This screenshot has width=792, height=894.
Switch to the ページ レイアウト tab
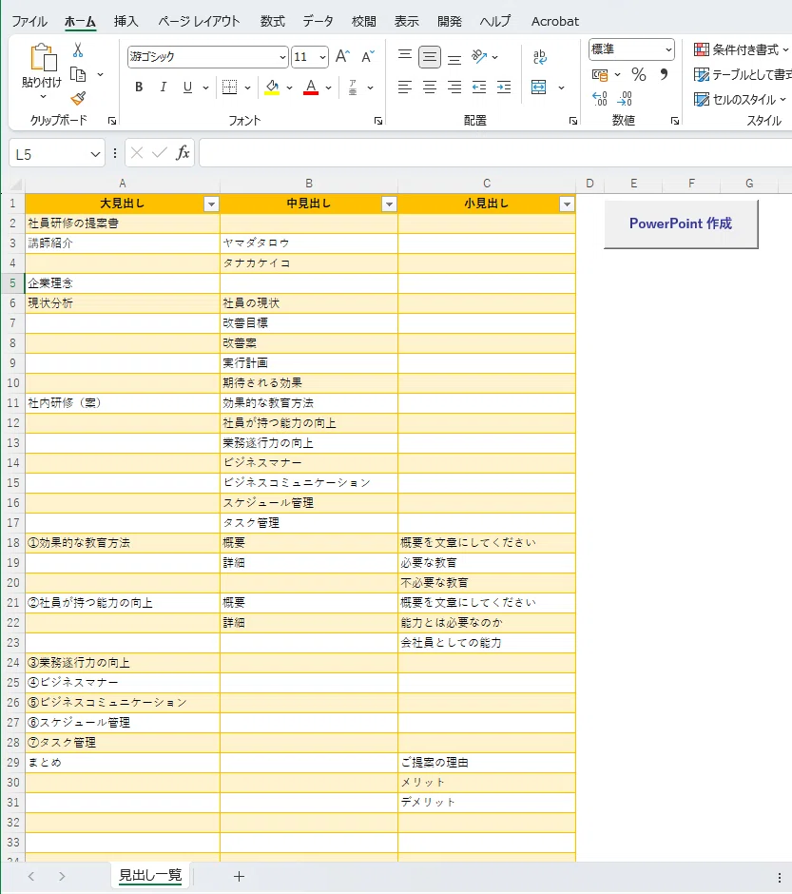(x=200, y=22)
